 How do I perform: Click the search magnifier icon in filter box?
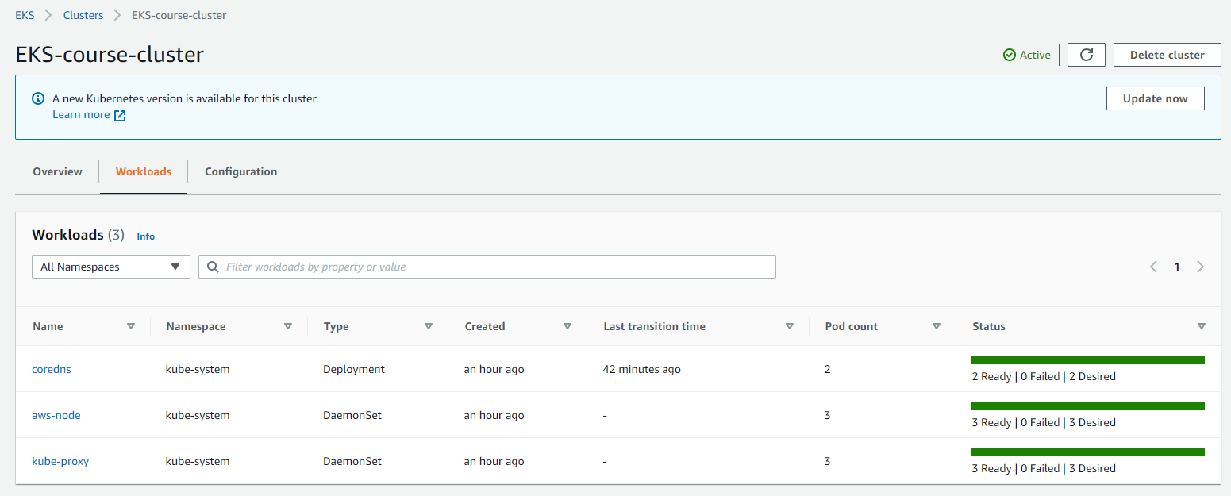pyautogui.click(x=213, y=267)
